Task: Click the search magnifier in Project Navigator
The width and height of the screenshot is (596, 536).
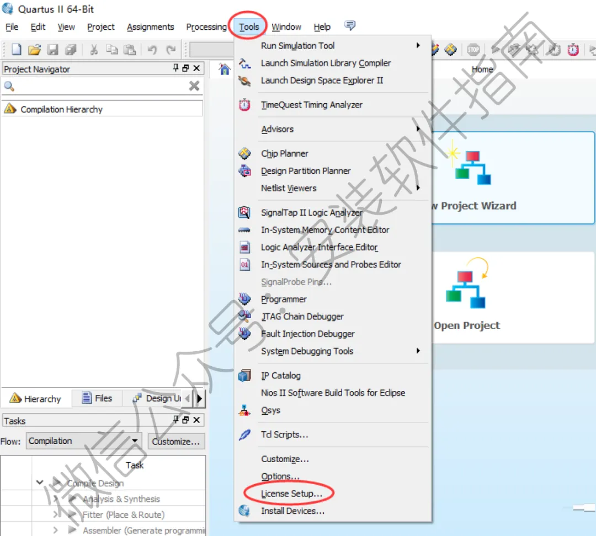Action: click(9, 87)
